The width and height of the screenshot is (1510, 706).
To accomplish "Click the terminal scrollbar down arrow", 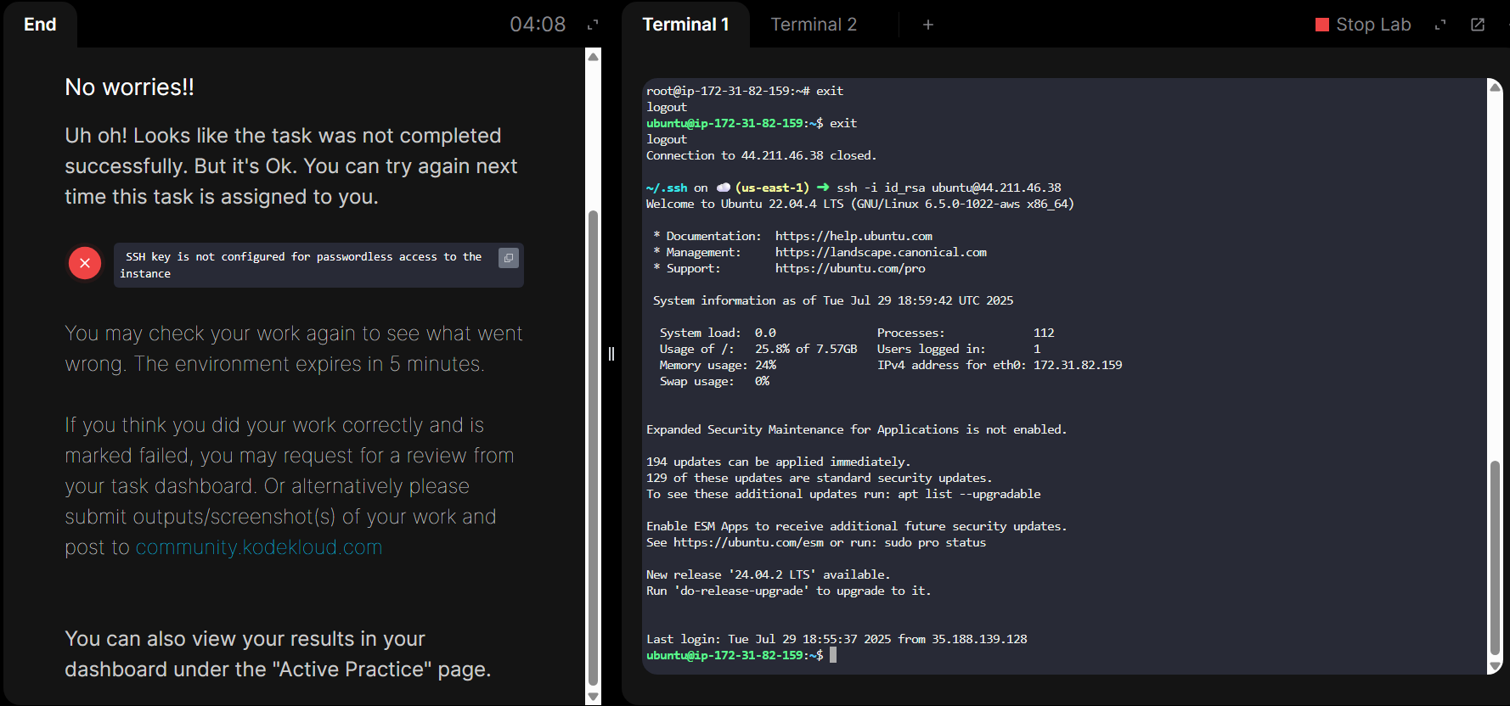I will [1495, 667].
